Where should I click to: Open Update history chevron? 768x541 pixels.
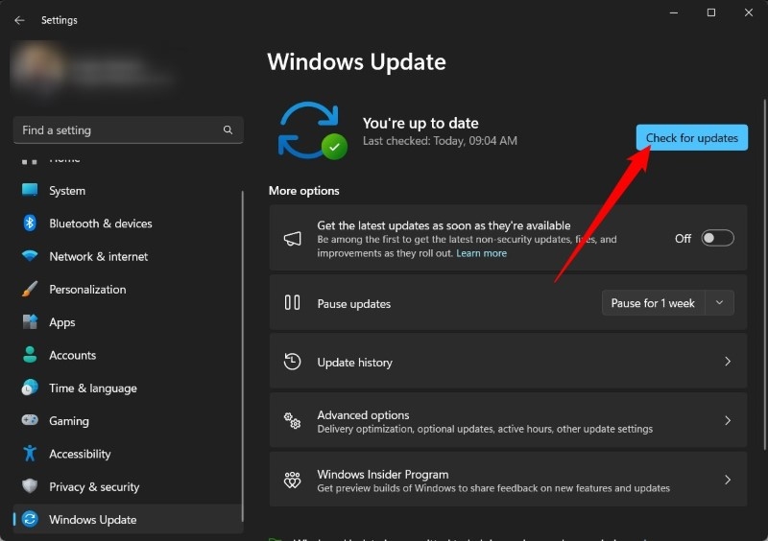[x=727, y=363]
